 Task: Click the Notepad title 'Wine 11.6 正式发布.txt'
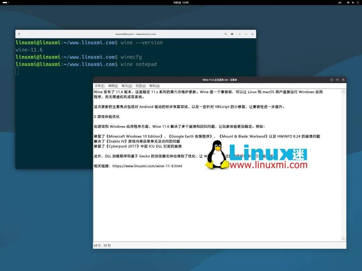coord(215,80)
